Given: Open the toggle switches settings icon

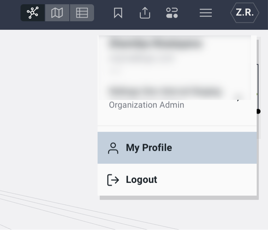Looking at the screenshot, I should tap(172, 13).
